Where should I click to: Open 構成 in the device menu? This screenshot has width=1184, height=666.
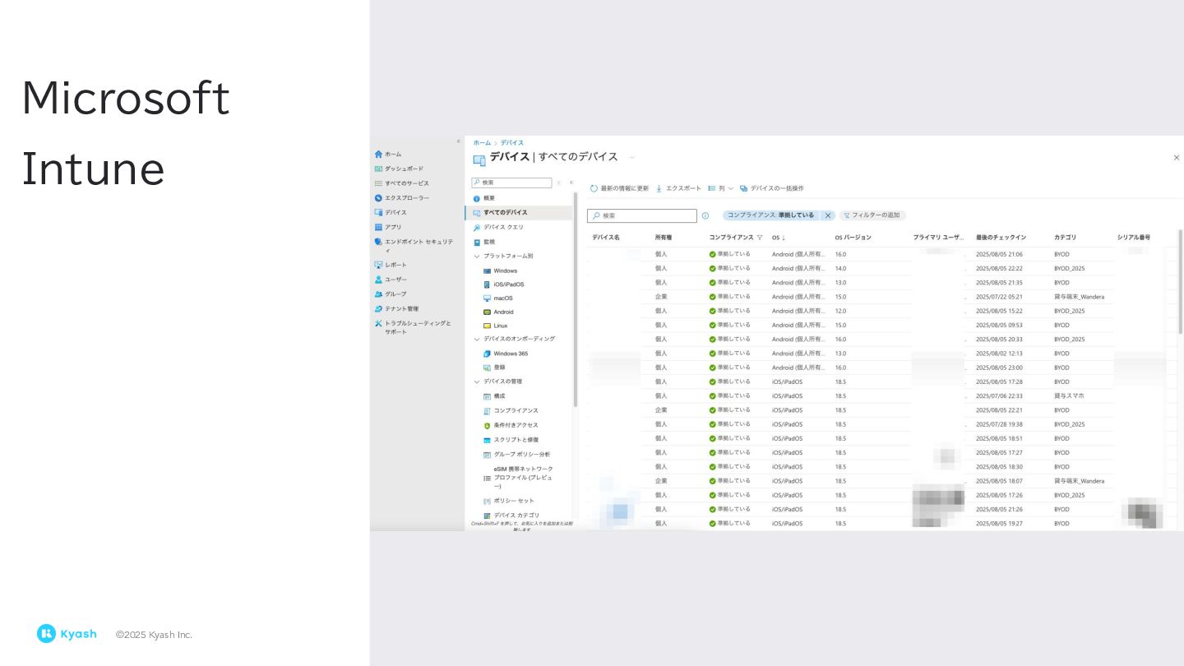tap(494, 396)
